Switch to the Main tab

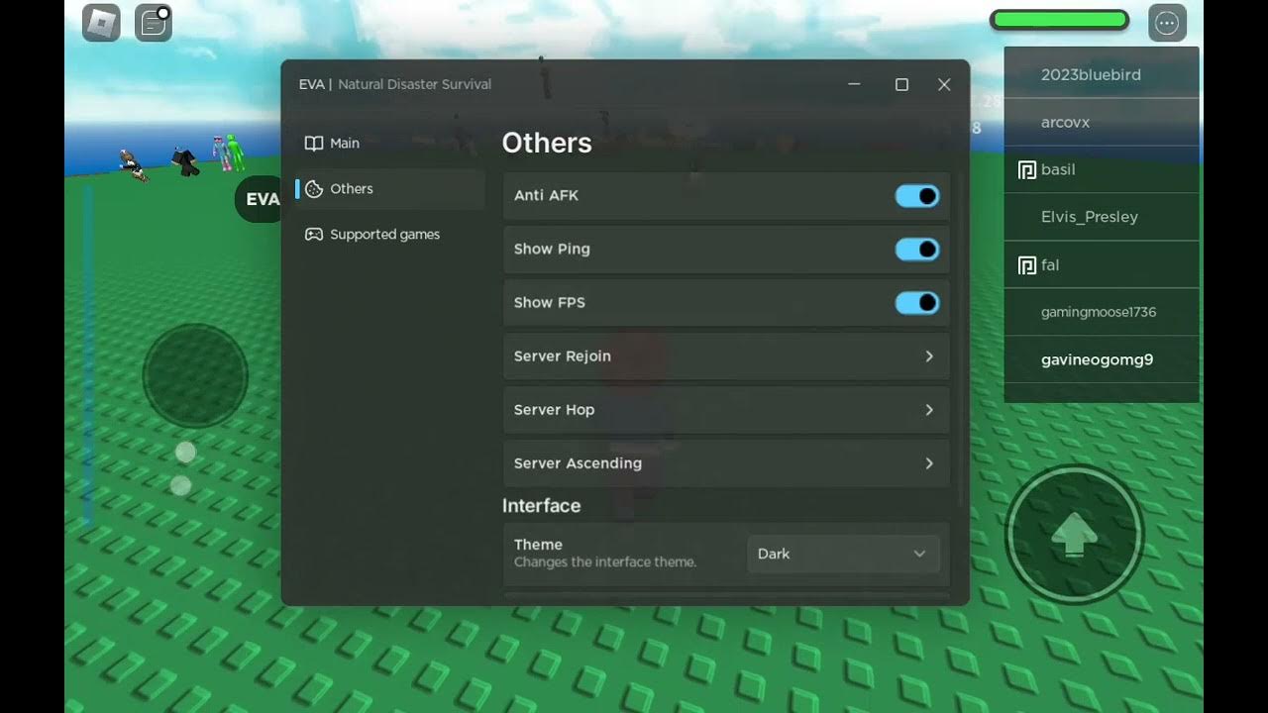[390, 144]
